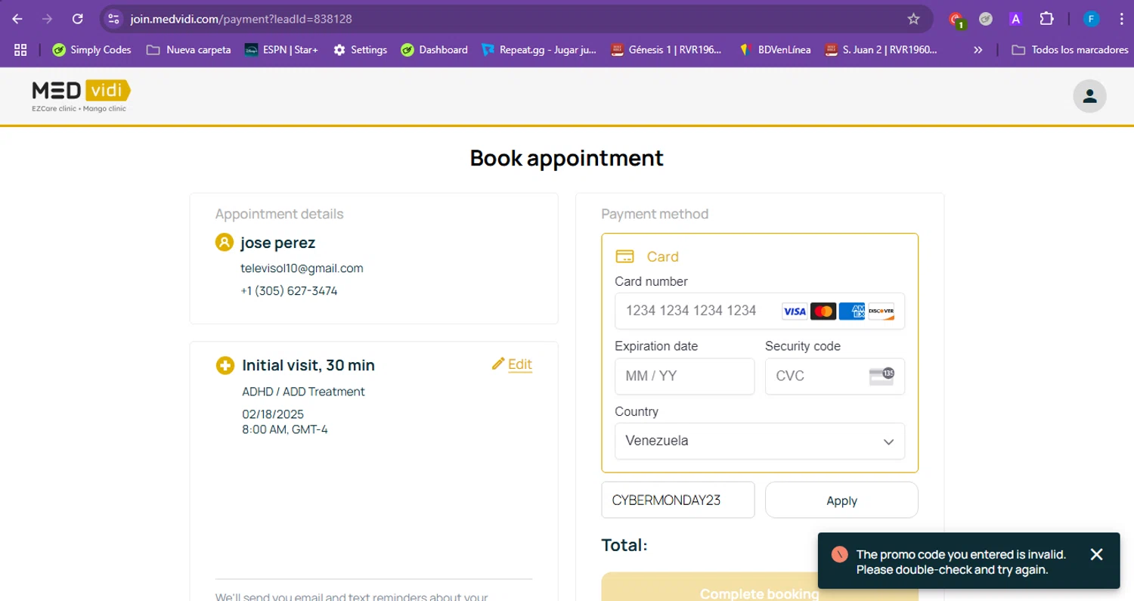This screenshot has height=601, width=1134.
Task: Click the pencil icon next to Edit
Action: [497, 364]
